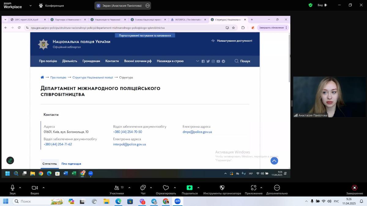Click the green encryption shield icon

310,5
